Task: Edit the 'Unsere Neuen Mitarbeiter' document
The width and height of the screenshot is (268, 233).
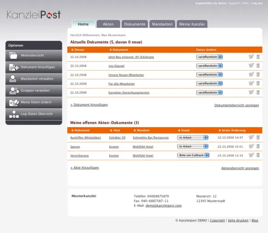Action: coord(251,74)
